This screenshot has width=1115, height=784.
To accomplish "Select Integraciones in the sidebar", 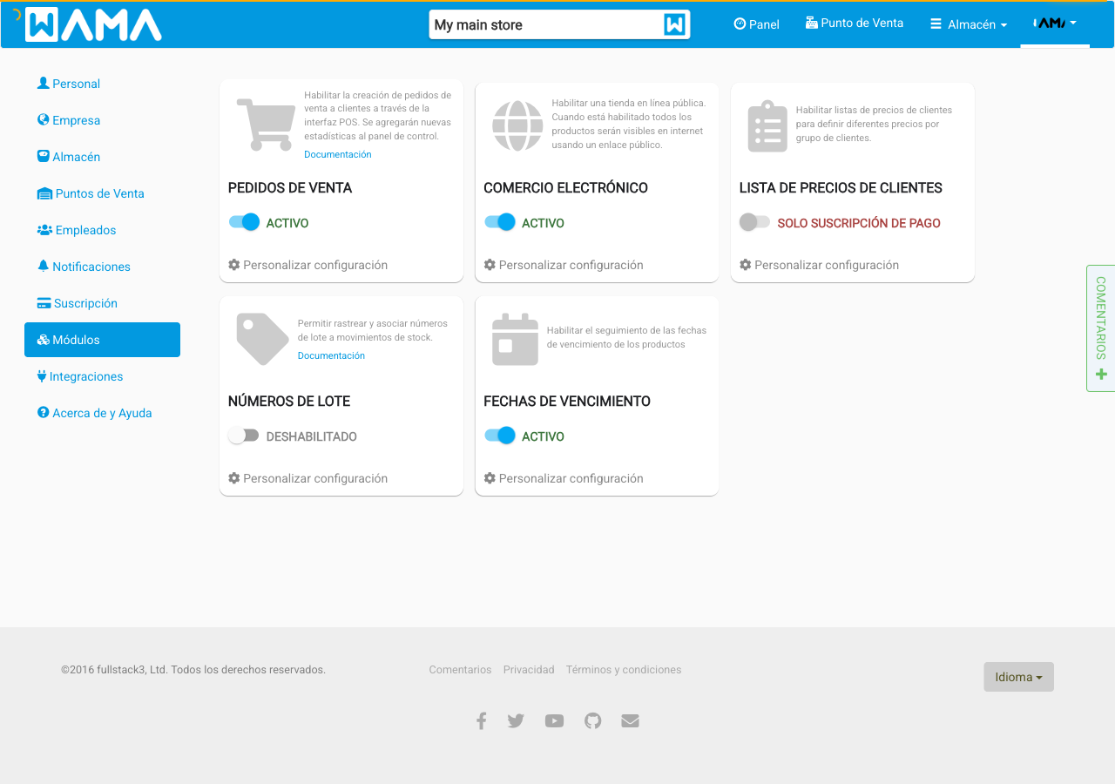I will point(102,376).
